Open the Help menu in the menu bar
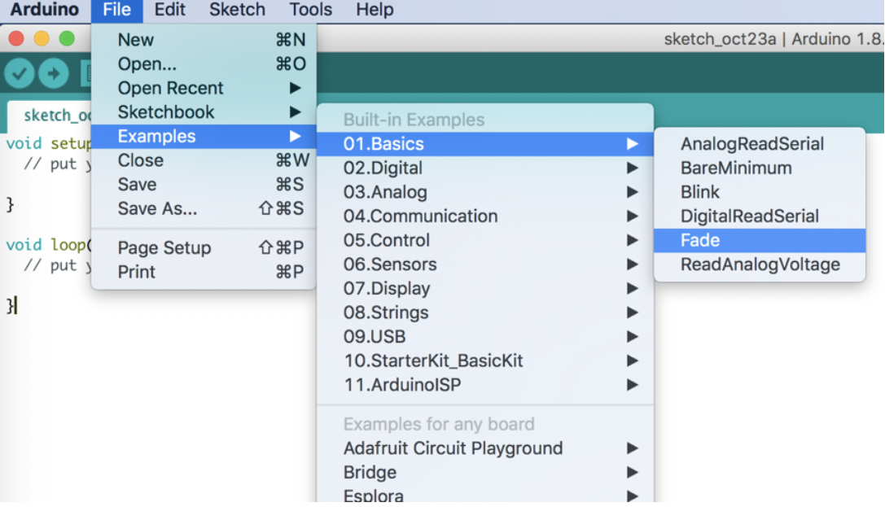This screenshot has width=885, height=507. click(375, 10)
